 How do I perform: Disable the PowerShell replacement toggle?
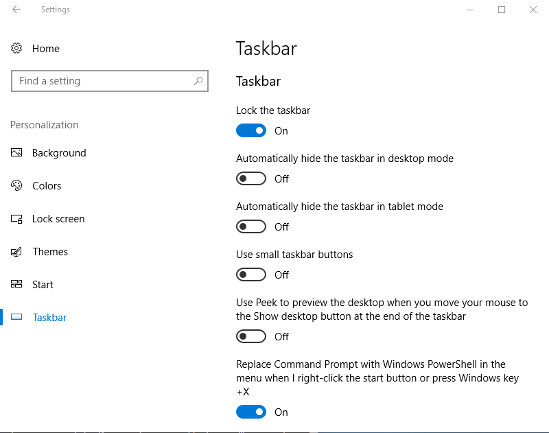(251, 412)
